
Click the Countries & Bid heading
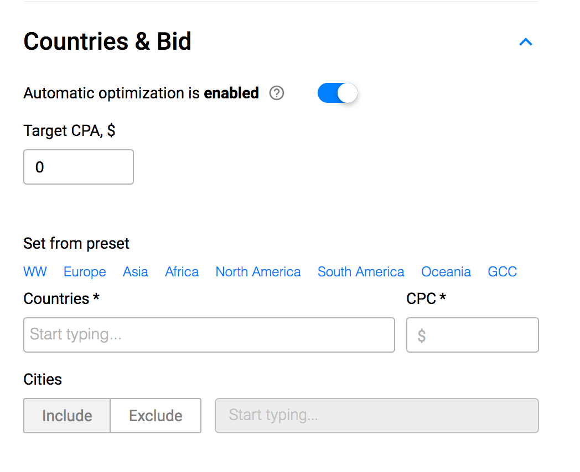[107, 41]
